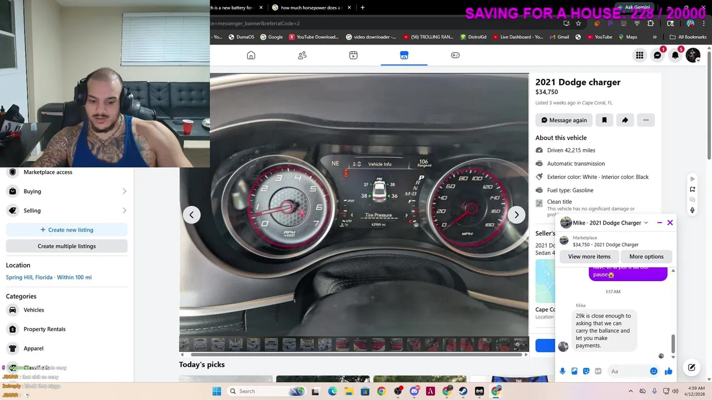The height and width of the screenshot is (400, 712).
Task: Switch to the horsepower Google tab
Action: coord(311,8)
